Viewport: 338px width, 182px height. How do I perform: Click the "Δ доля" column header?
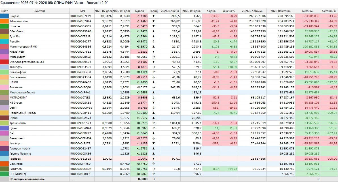pos(139,11)
